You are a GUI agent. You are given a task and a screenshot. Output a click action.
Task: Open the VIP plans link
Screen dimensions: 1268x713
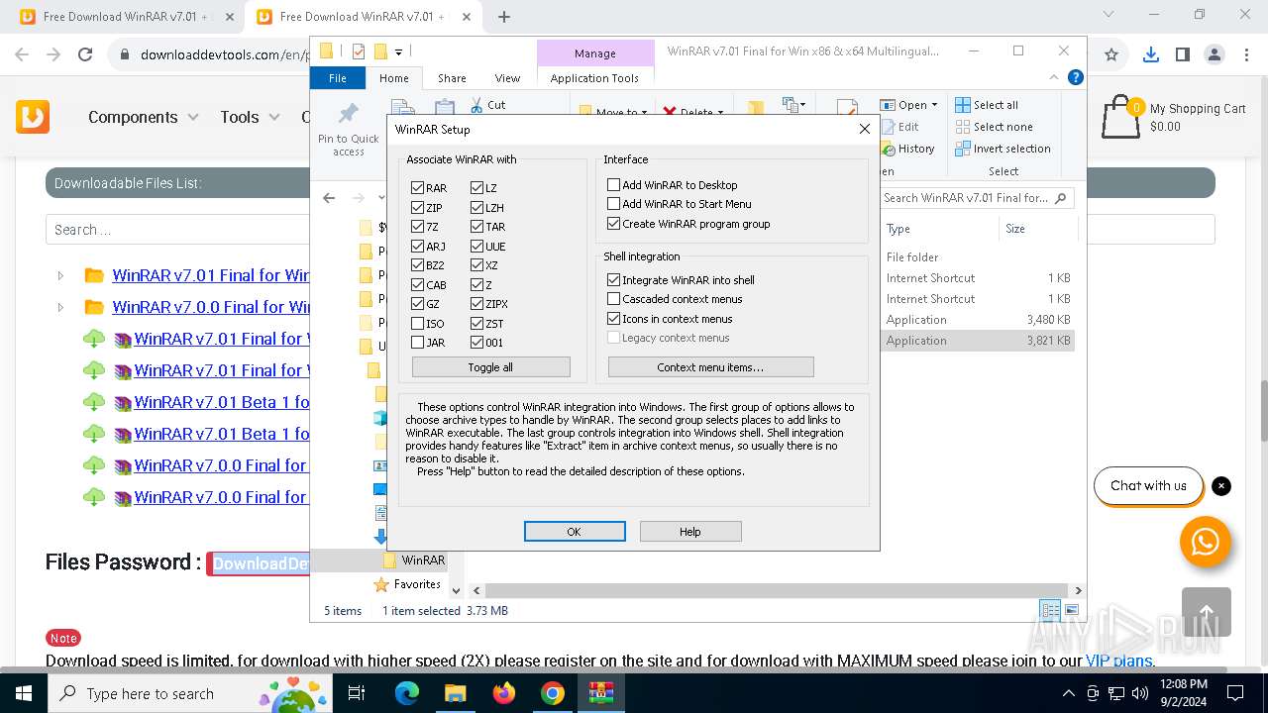(x=1118, y=661)
